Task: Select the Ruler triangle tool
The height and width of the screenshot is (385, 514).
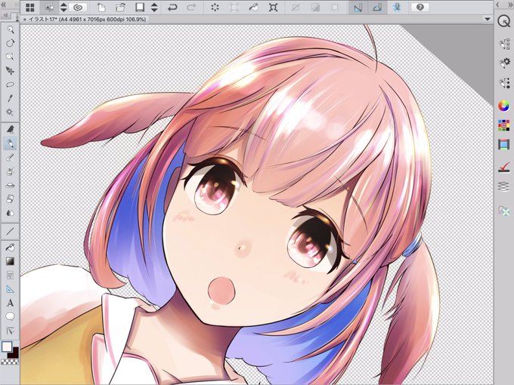Action: click(10, 289)
